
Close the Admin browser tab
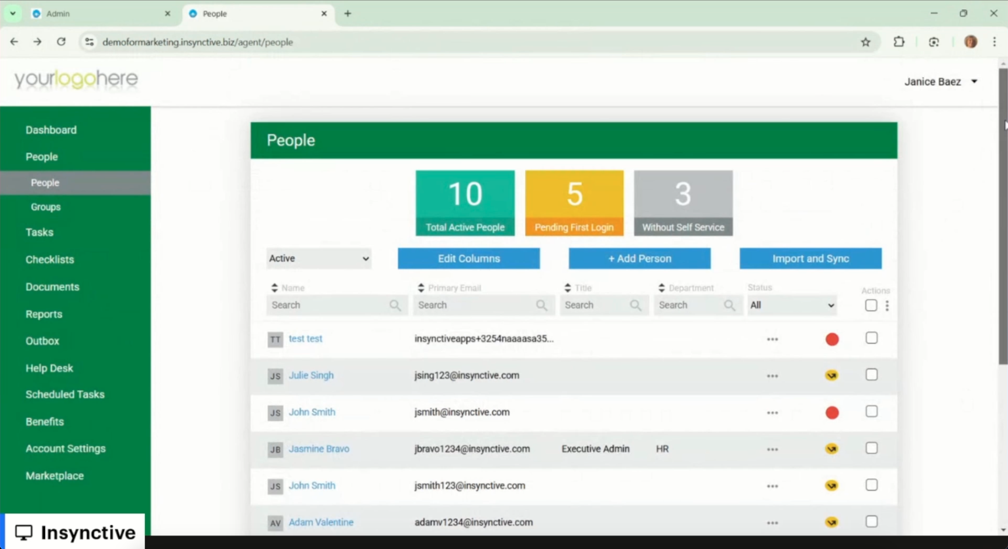168,13
